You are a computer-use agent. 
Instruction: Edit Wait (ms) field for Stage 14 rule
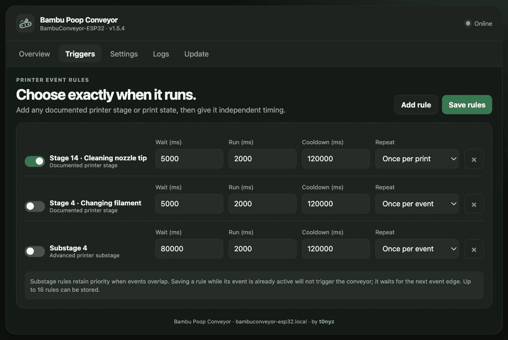[189, 159]
